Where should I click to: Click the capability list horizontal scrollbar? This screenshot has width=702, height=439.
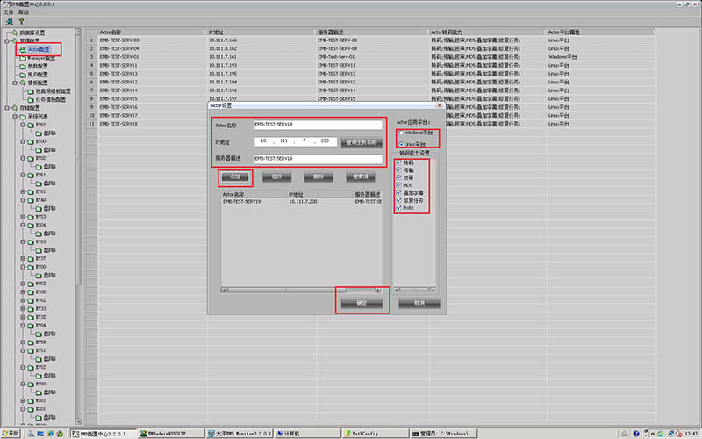point(414,291)
